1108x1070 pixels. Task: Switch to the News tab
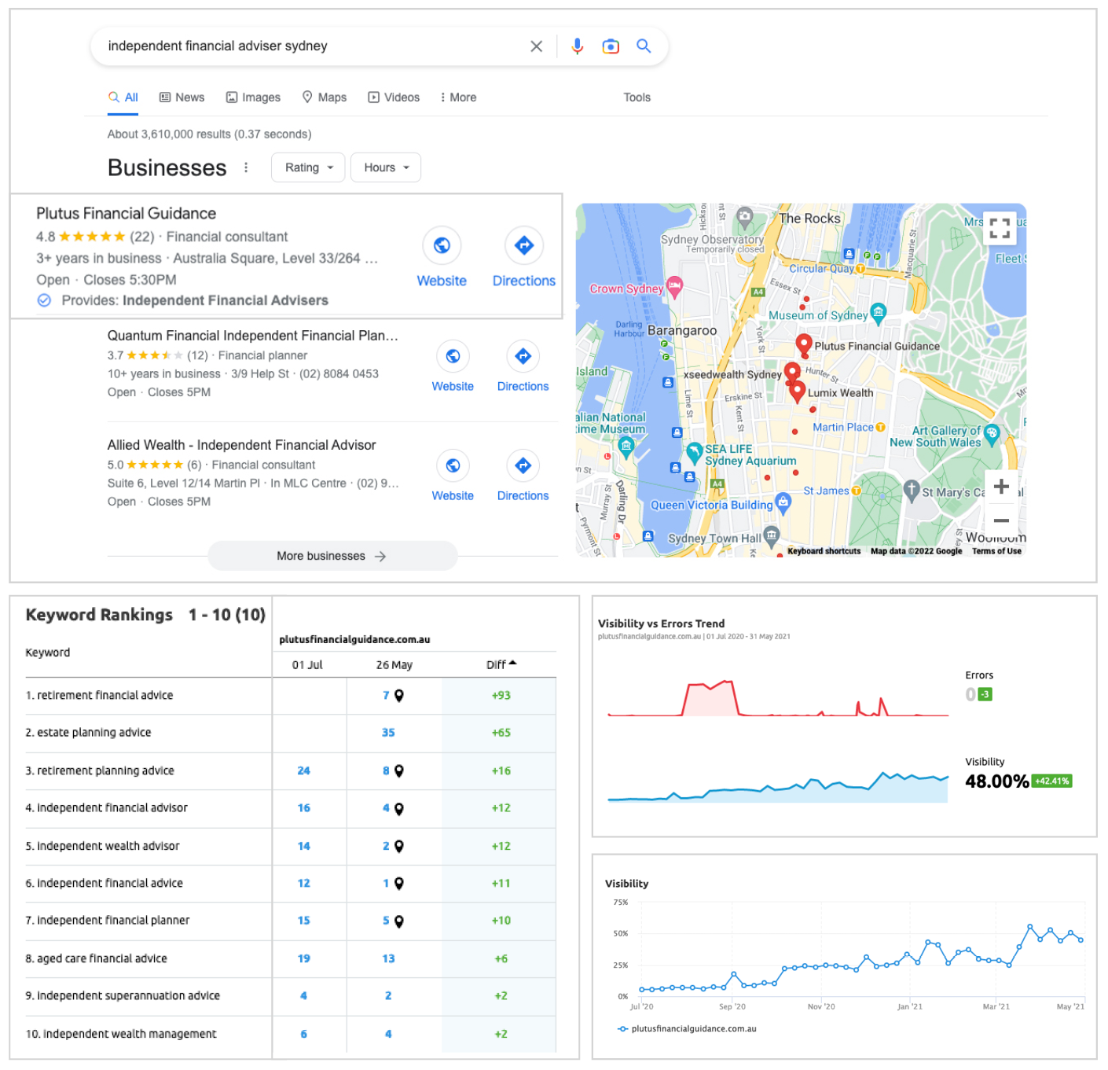[182, 97]
